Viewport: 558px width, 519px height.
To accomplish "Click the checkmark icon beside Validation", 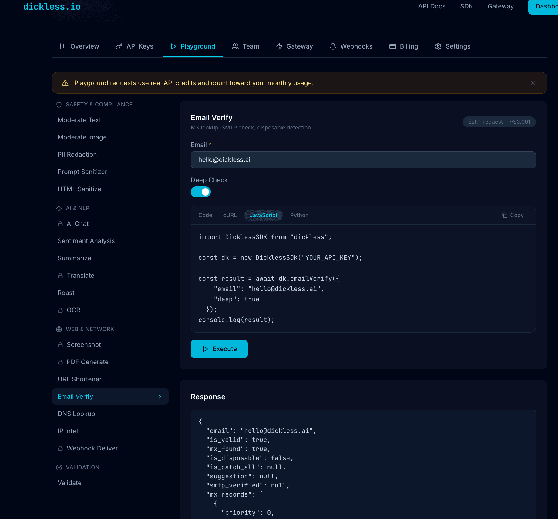I will (x=59, y=467).
